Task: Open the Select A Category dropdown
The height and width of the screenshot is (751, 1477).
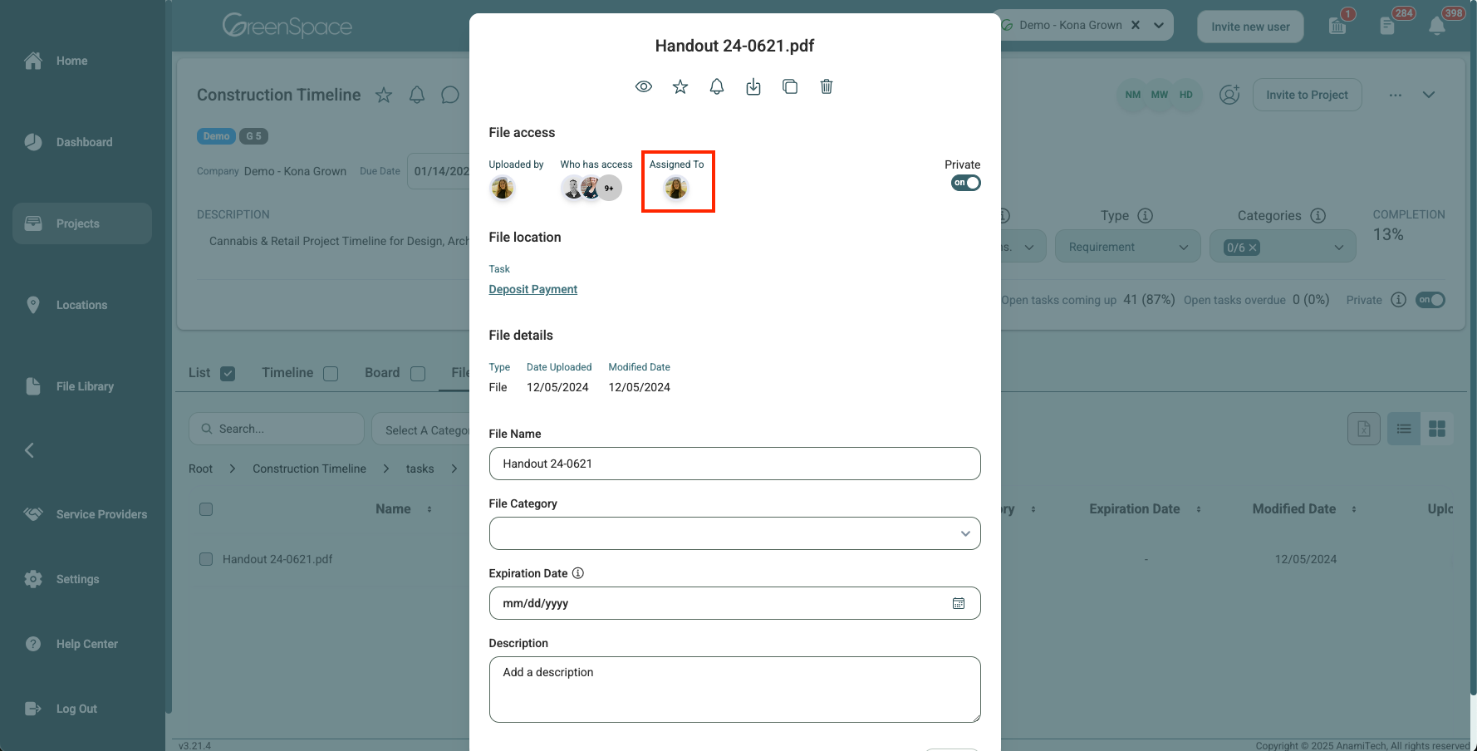Action: (421, 429)
